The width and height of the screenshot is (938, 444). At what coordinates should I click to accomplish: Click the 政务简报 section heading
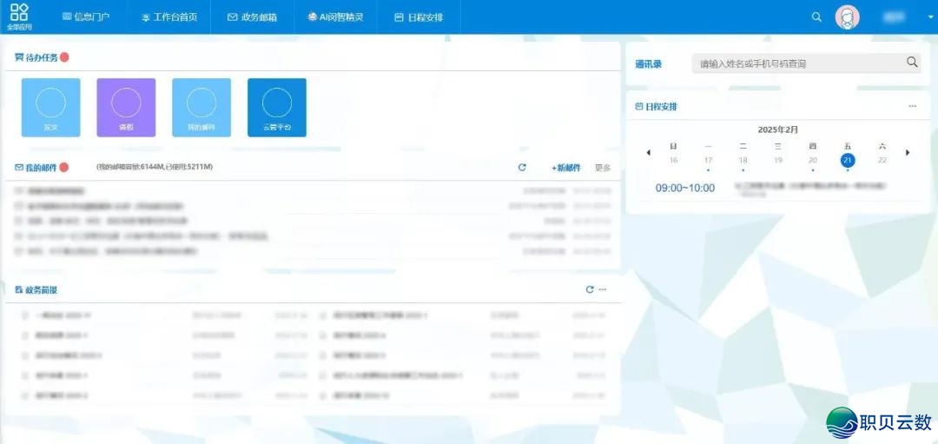click(x=36, y=290)
